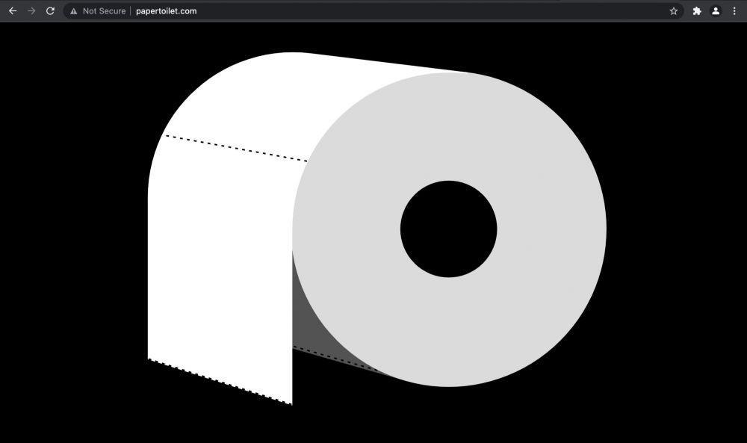Open Chrome's three-dot menu
Screen dimensions: 747x443
pyautogui.click(x=734, y=11)
